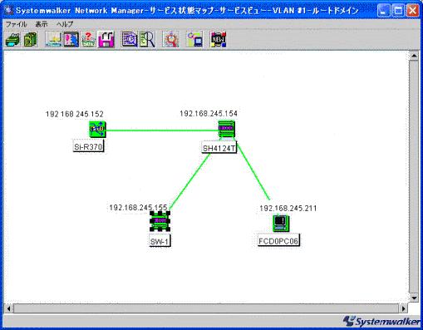Click the red magnifying glass search icon
423x330 pixels.
[170, 40]
